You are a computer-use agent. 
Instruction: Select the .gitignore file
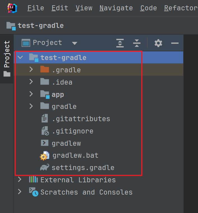(72, 131)
